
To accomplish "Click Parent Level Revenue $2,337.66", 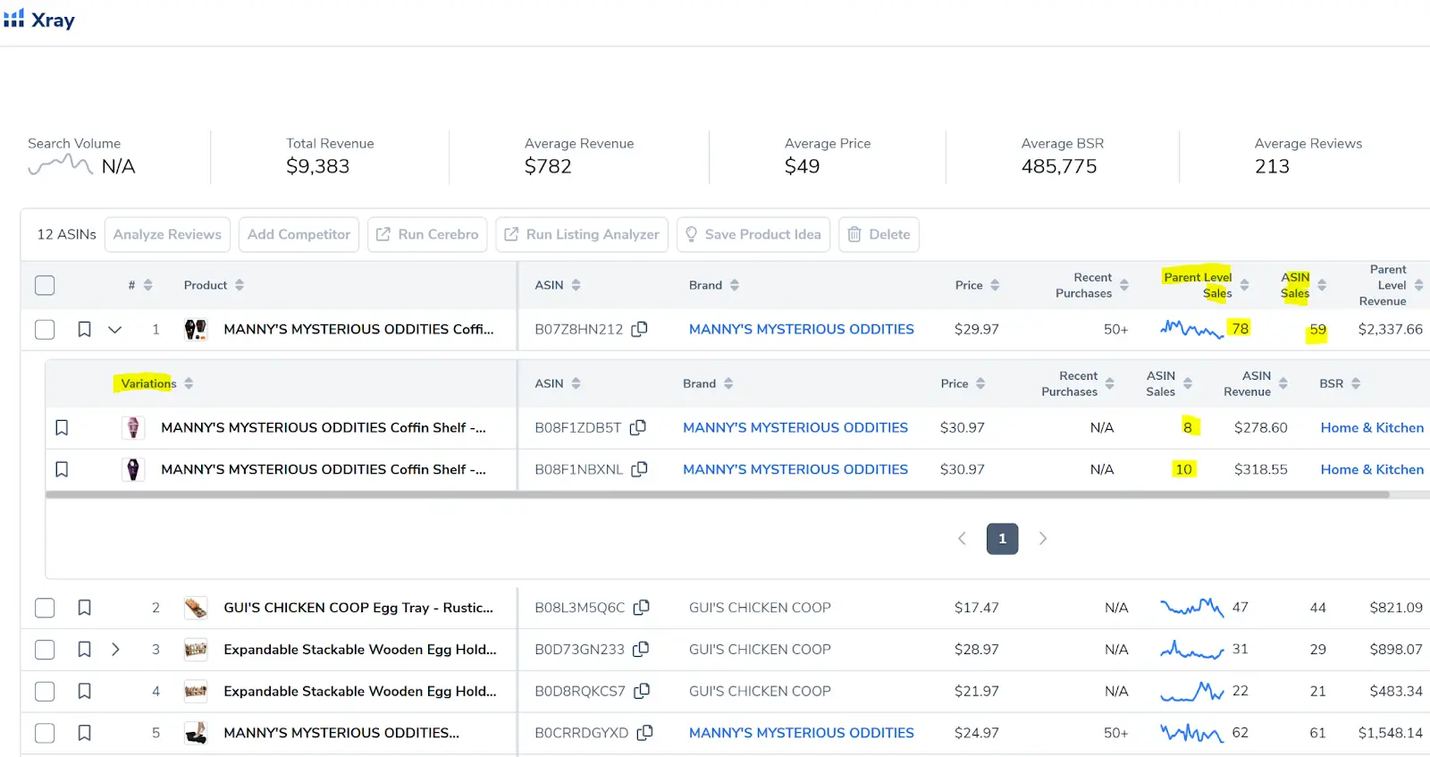I will coord(1390,329).
